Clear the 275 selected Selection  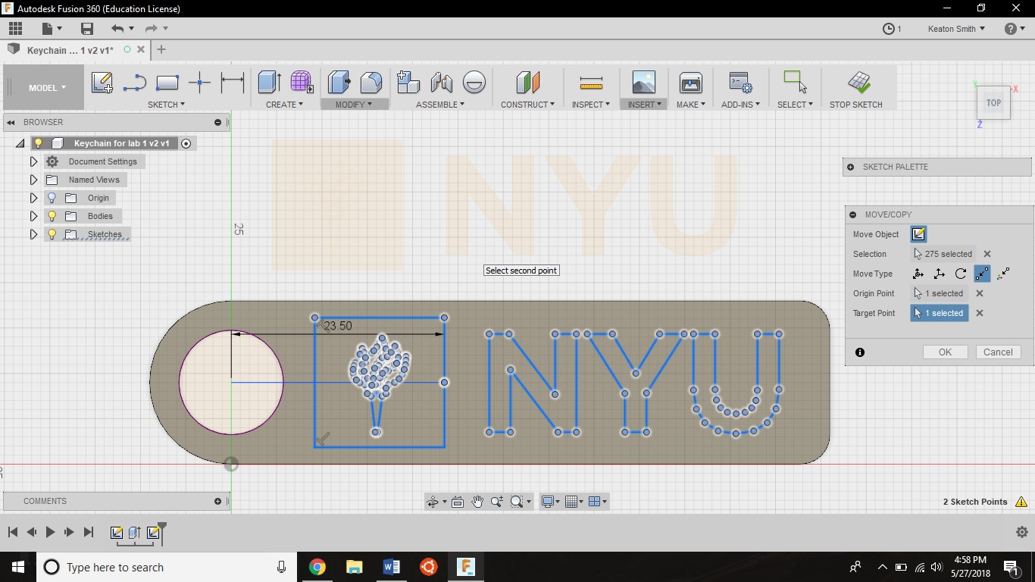[987, 254]
